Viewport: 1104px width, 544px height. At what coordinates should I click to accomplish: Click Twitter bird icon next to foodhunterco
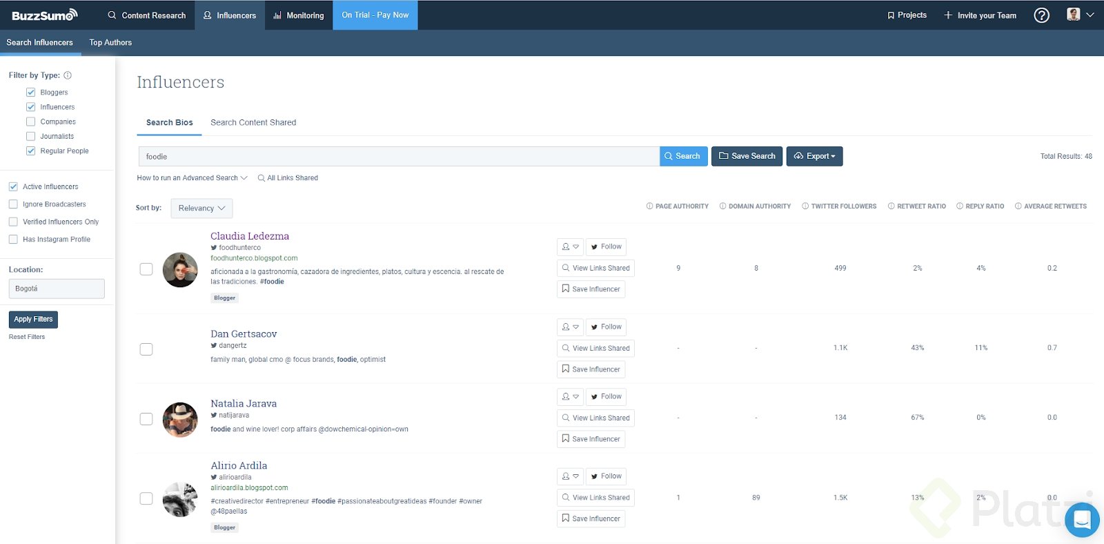coord(214,248)
